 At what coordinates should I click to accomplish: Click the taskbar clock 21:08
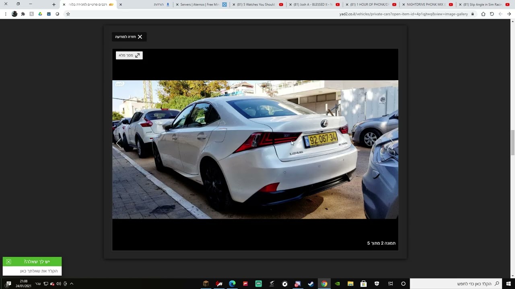[x=23, y=284]
